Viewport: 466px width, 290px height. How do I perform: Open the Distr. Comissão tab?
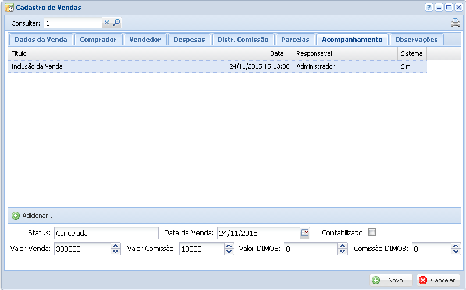point(243,40)
